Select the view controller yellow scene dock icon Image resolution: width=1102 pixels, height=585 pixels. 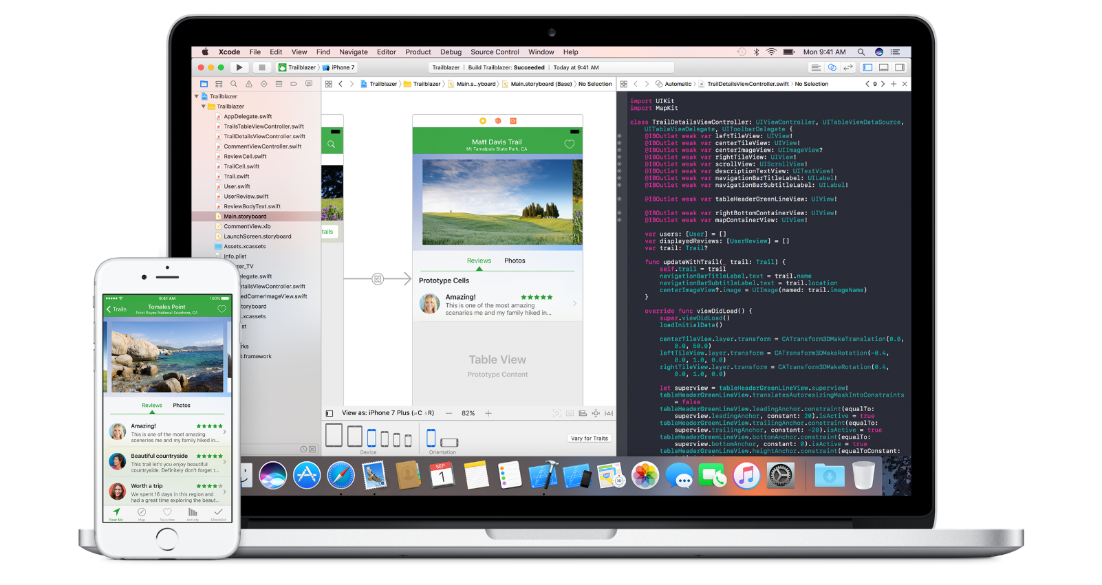483,121
